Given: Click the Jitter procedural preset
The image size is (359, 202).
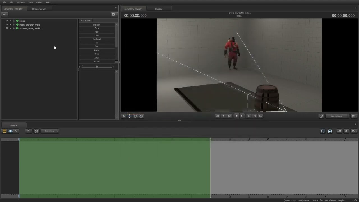Looking at the screenshot, I should pyautogui.click(x=97, y=58).
